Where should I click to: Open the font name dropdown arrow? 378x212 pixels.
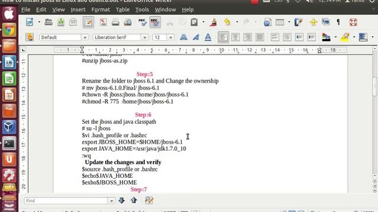(145, 38)
